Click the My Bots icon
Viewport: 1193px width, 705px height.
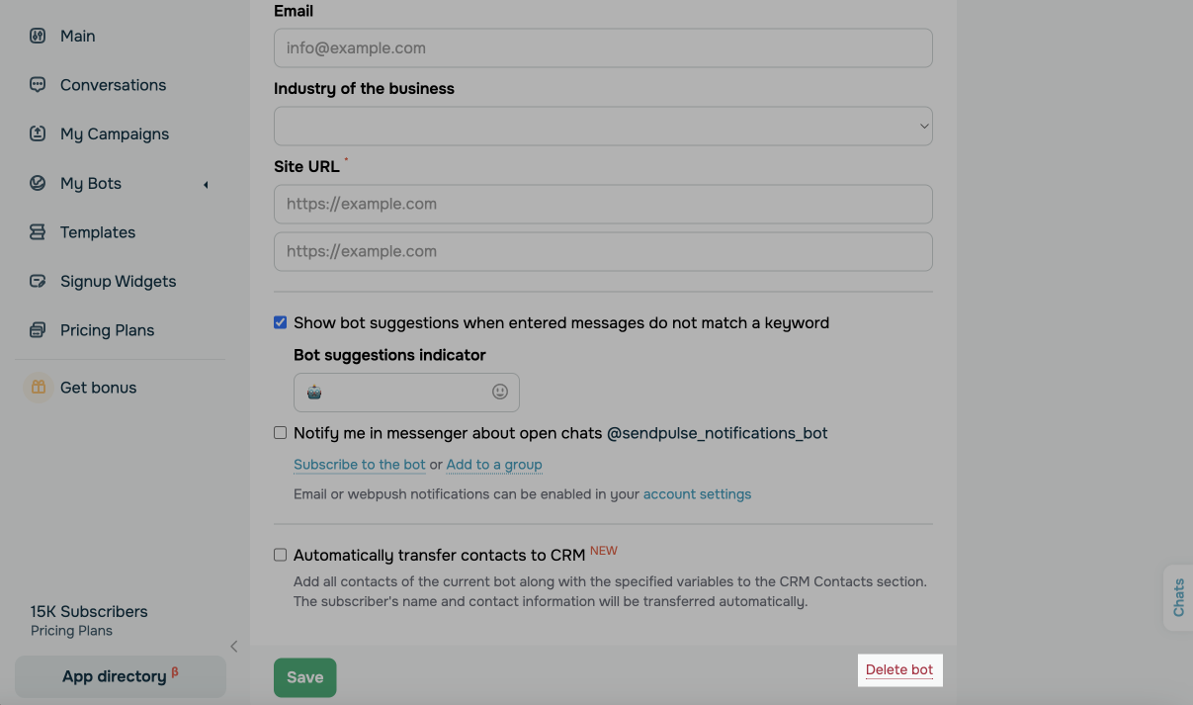38,183
